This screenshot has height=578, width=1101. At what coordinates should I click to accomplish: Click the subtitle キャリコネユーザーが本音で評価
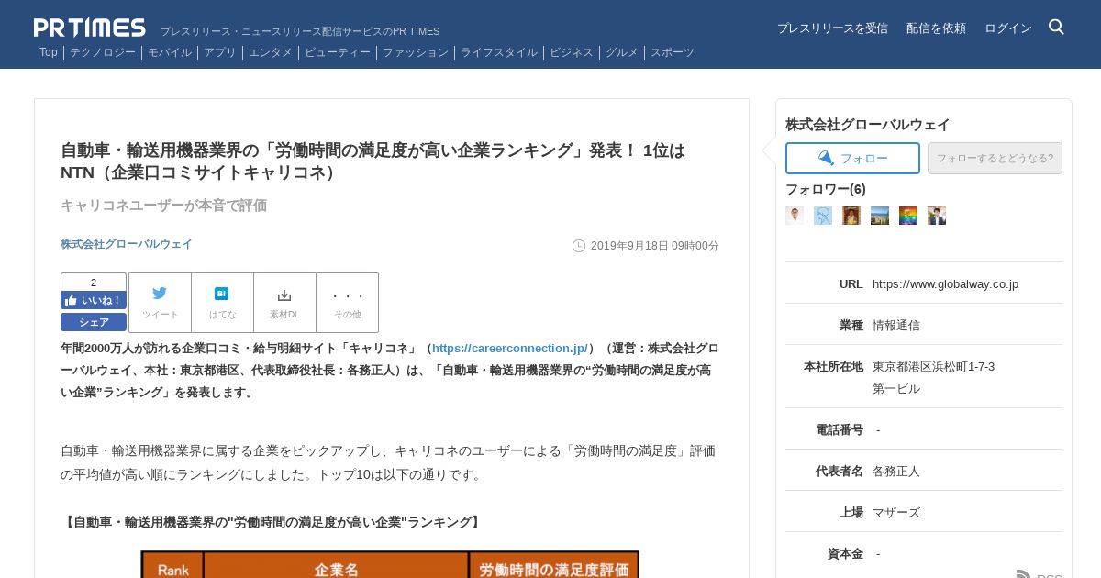click(163, 206)
